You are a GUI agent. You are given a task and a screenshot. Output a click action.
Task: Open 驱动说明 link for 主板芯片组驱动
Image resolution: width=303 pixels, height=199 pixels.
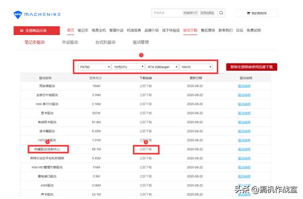click(x=244, y=95)
